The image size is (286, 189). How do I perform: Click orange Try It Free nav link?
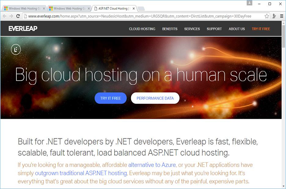(261, 29)
